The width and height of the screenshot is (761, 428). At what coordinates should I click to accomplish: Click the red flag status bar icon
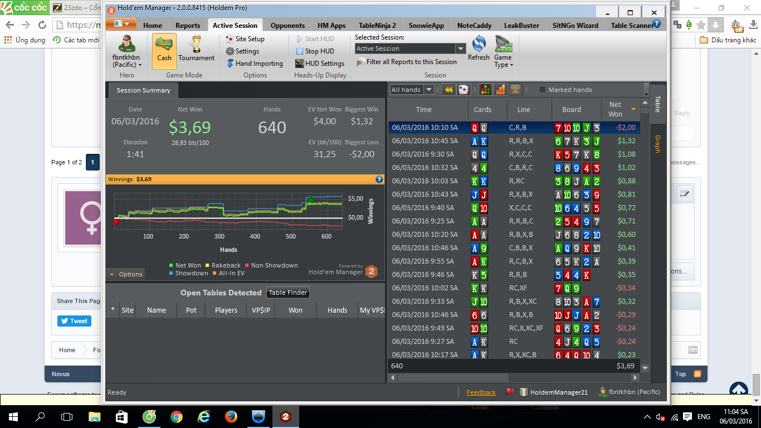click(509, 392)
